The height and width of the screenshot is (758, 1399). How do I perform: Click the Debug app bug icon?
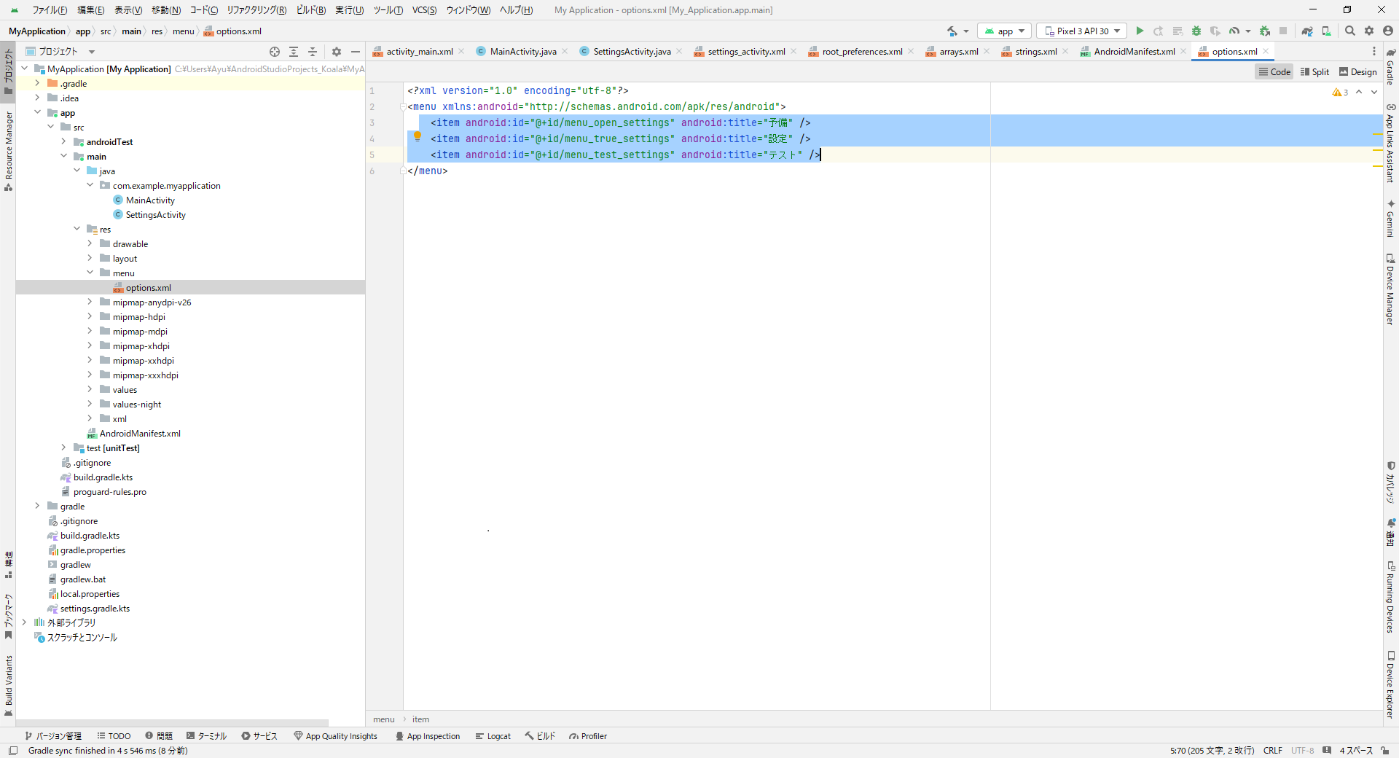coord(1196,31)
